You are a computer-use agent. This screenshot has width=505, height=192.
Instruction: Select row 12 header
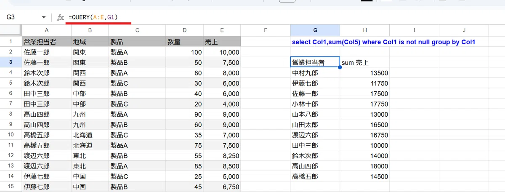[11, 155]
